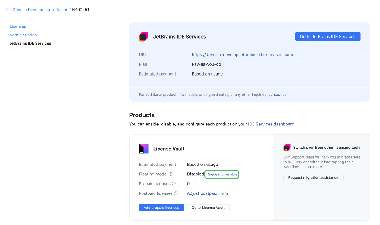Click the JetBrains IDE Services logo icon
Screen dimensions: 380x225
[x=143, y=36]
